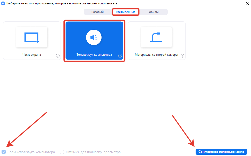Choose Только звук компьютера option
Image resolution: width=251 pixels, height=156 pixels.
tap(94, 41)
